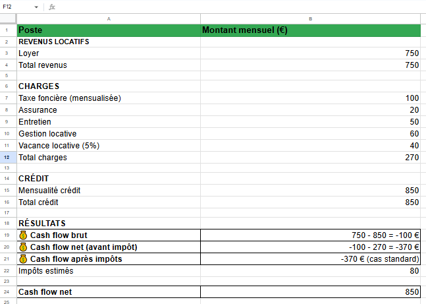Select the green Poste header cell
Image resolution: width=426 pixels, height=304 pixels.
coord(108,30)
